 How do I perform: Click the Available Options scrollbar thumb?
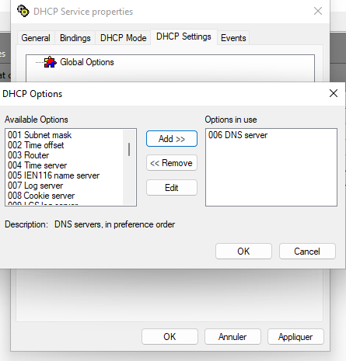129,149
